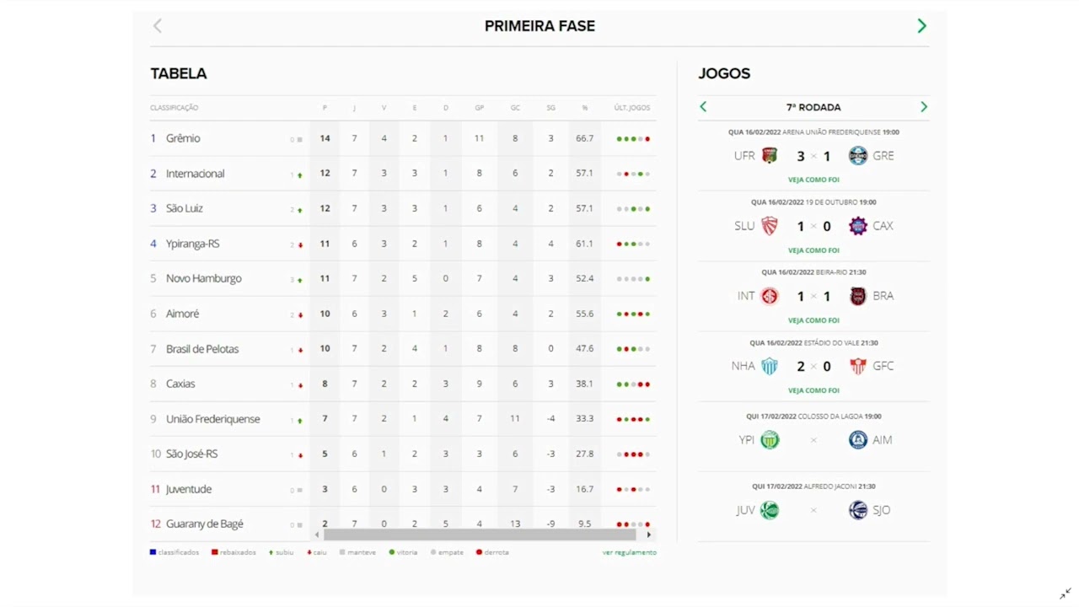1079x607 pixels.
Task: Click Grêmio's last-games result dots
Action: [x=633, y=138]
